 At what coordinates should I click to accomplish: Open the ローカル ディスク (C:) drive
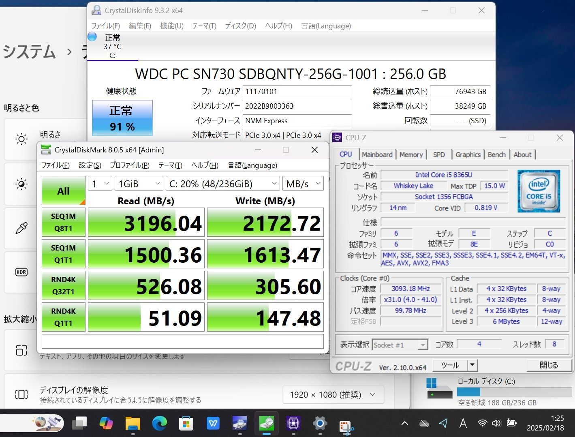tap(498, 392)
